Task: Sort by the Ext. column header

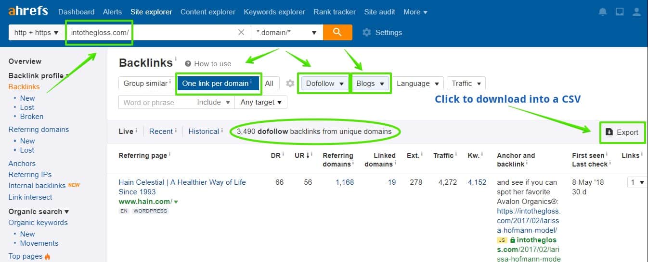Action: (x=413, y=155)
